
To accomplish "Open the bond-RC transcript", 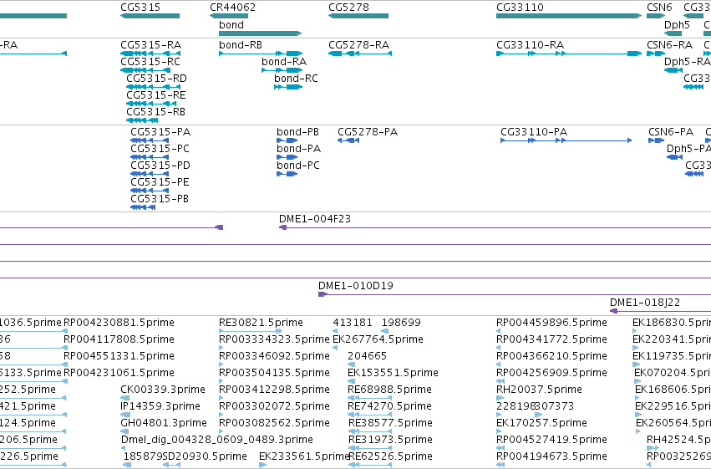I will 288,87.
